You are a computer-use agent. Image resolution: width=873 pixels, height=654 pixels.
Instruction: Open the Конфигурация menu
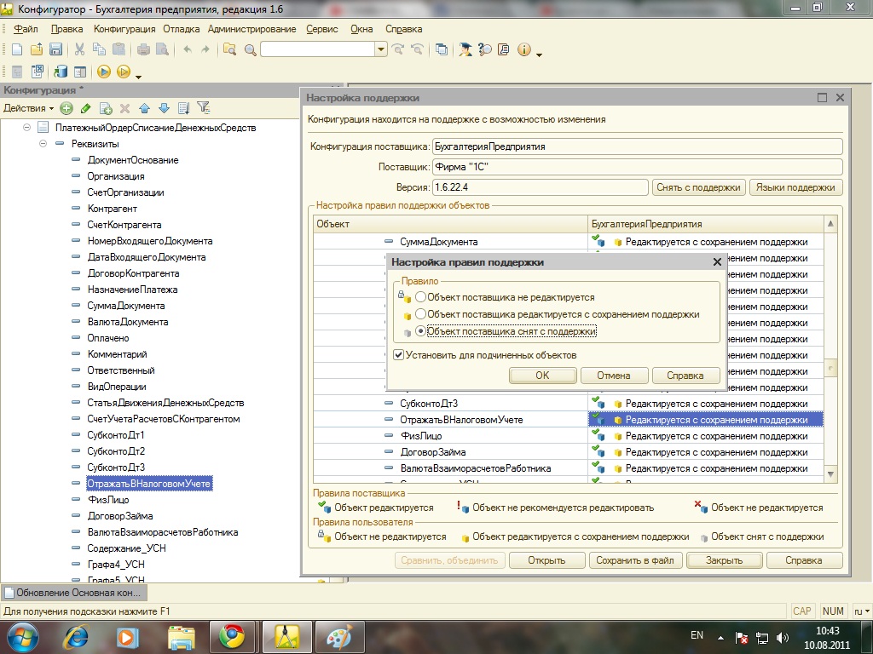pyautogui.click(x=124, y=29)
